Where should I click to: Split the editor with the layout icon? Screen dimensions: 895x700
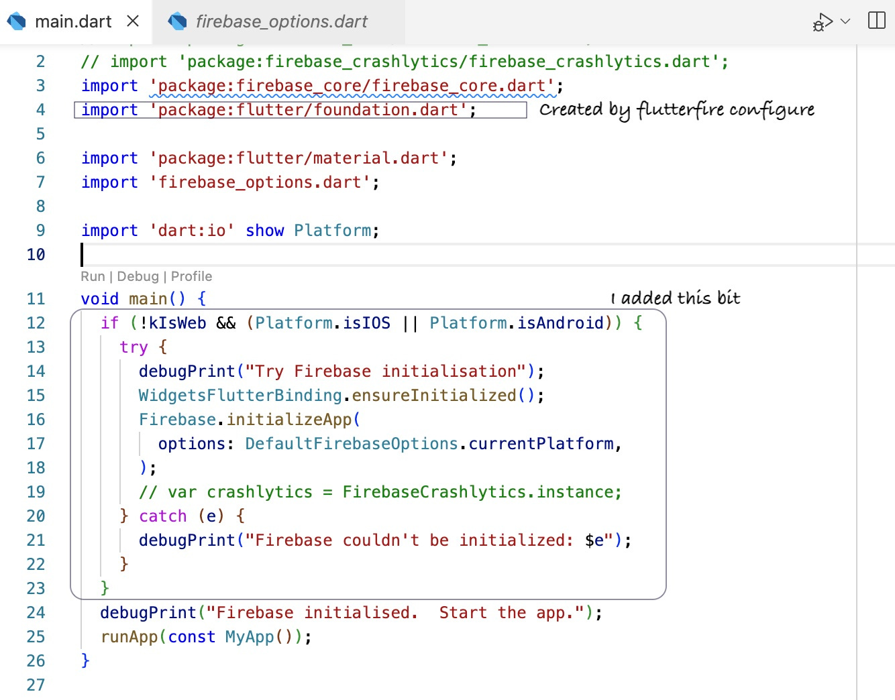877,20
